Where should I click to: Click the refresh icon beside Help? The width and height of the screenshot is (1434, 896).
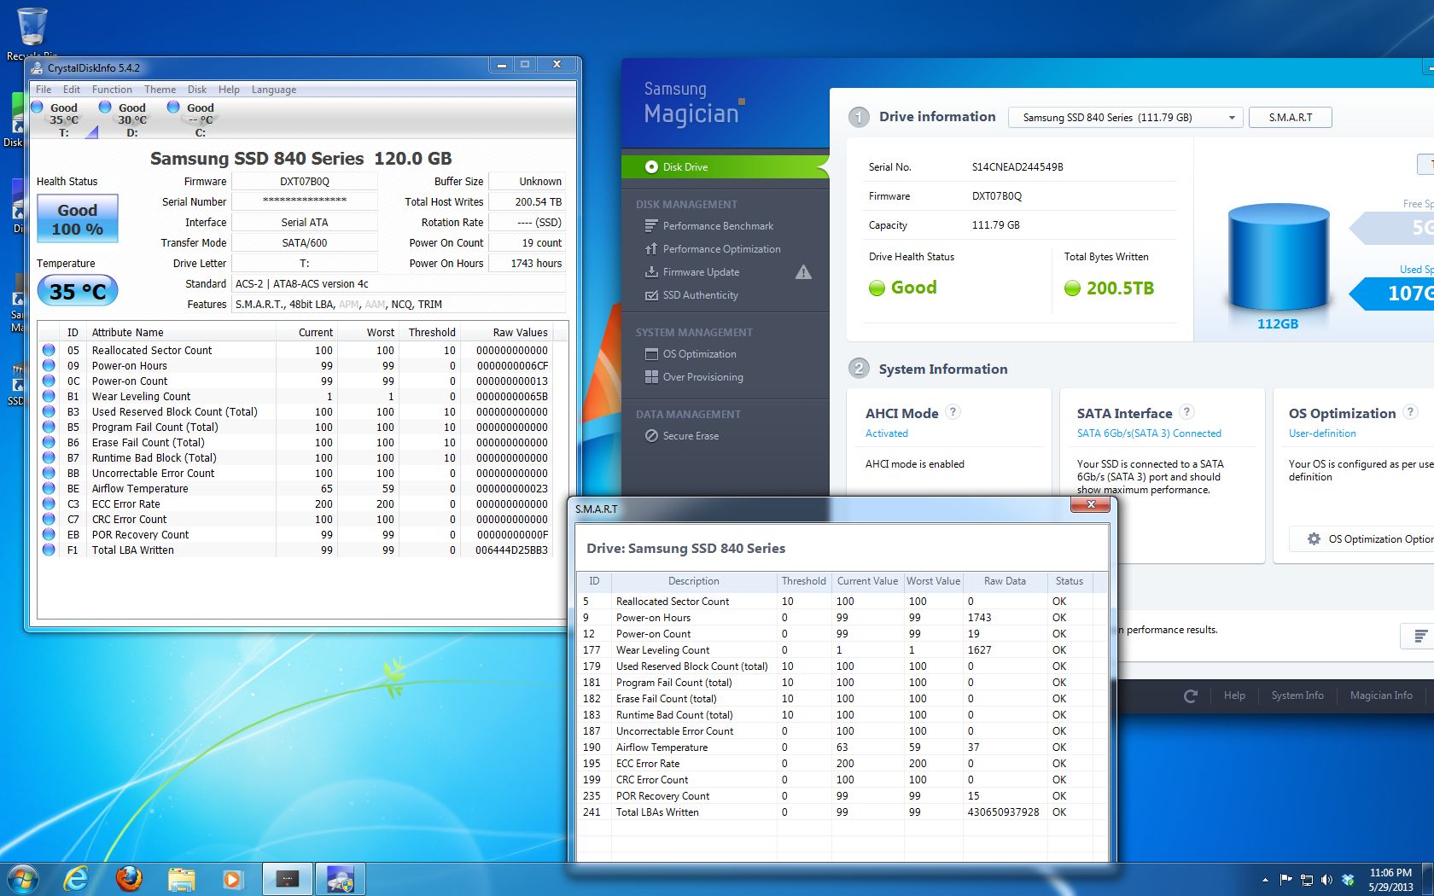(x=1191, y=696)
